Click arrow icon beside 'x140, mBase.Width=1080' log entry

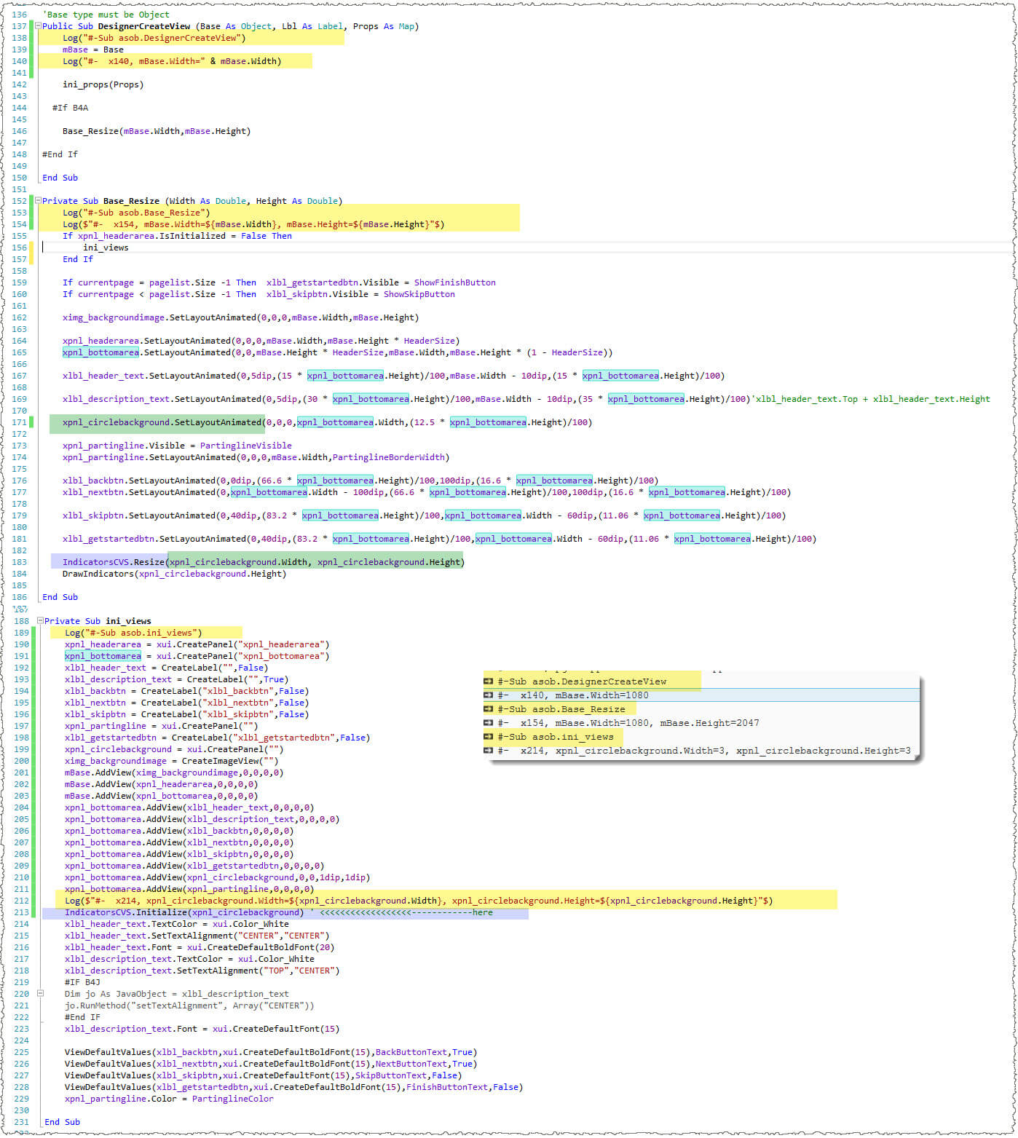click(x=489, y=695)
